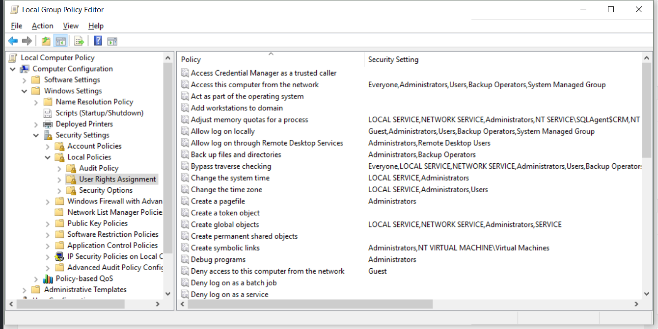
Task: Click the Show/Hide Action Pane icon
Action: 112,41
